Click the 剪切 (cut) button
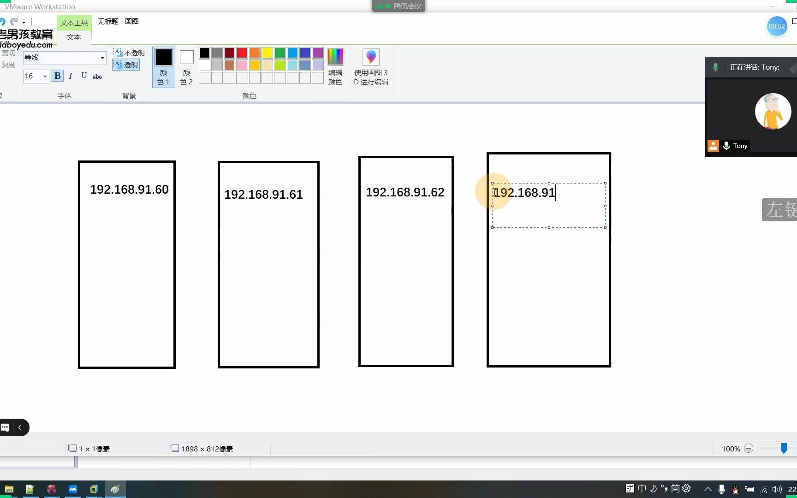This screenshot has height=498, width=797. 8,53
